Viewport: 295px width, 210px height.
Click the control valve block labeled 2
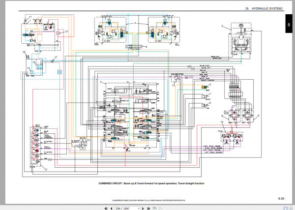tap(131, 115)
